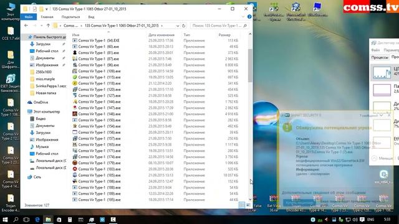Open 2560x1600 folder in sidebar

pos(44,72)
